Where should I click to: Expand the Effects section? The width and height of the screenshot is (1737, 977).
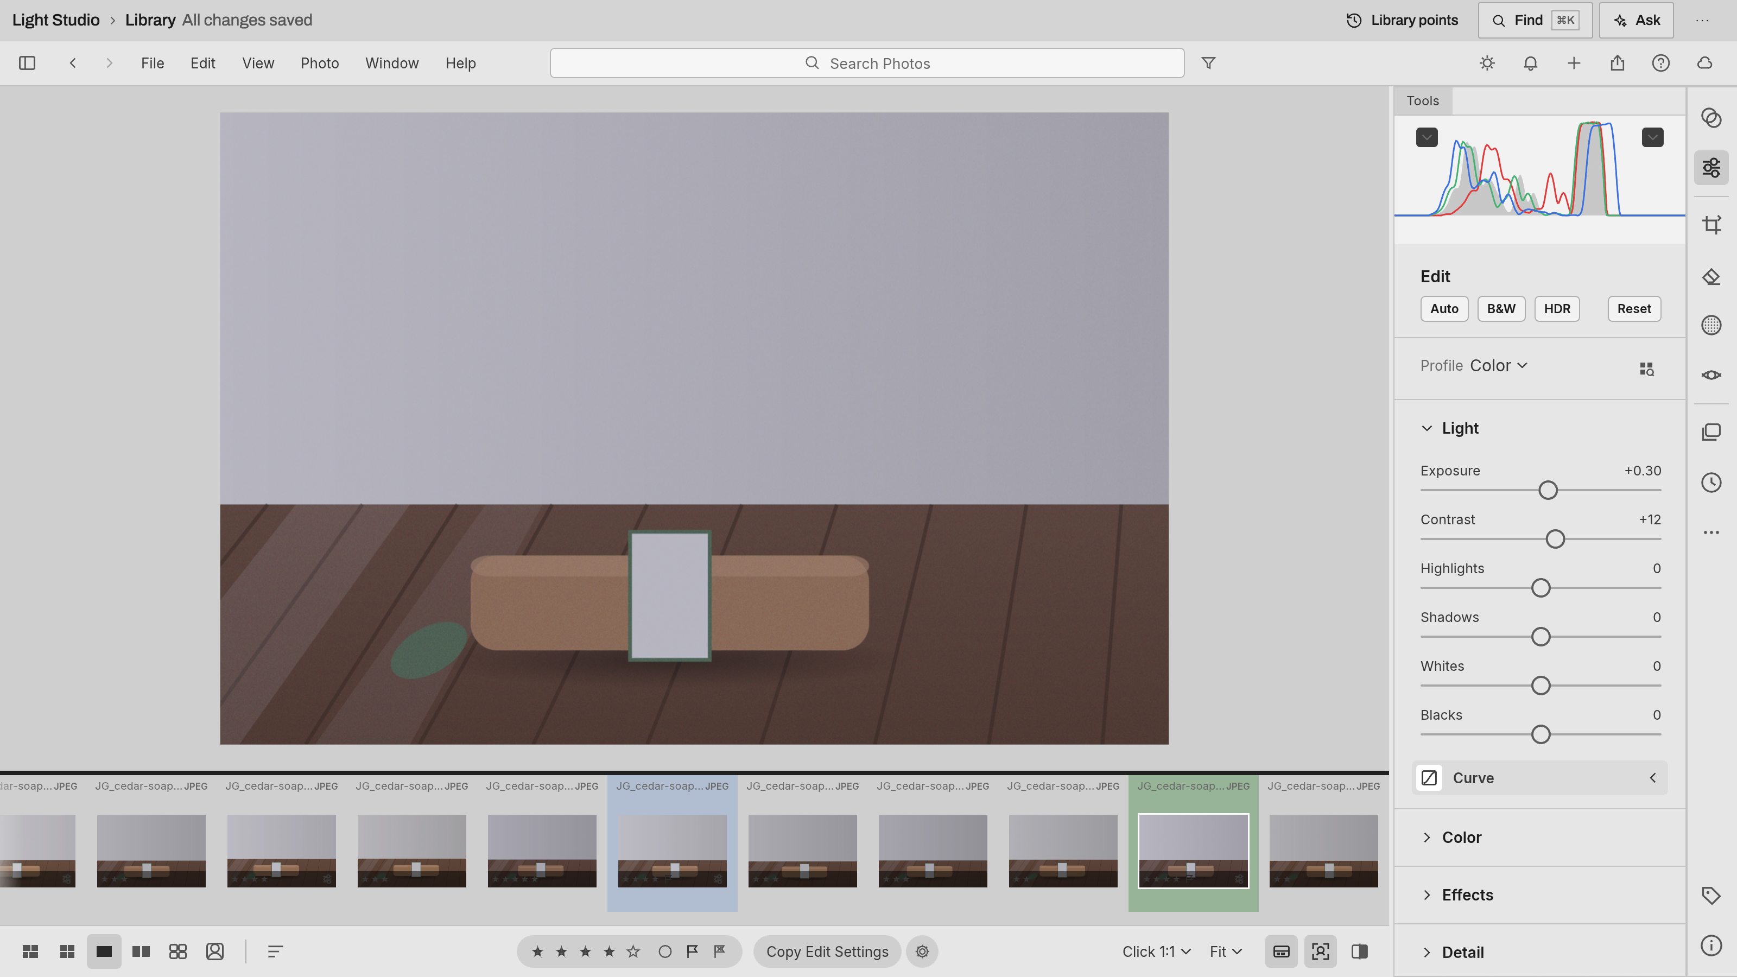coord(1427,894)
